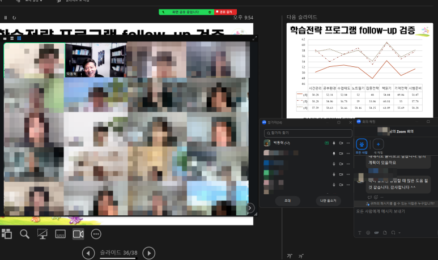Open more options for fourth participant
The height and width of the screenshot is (260, 438).
pyautogui.click(x=348, y=174)
